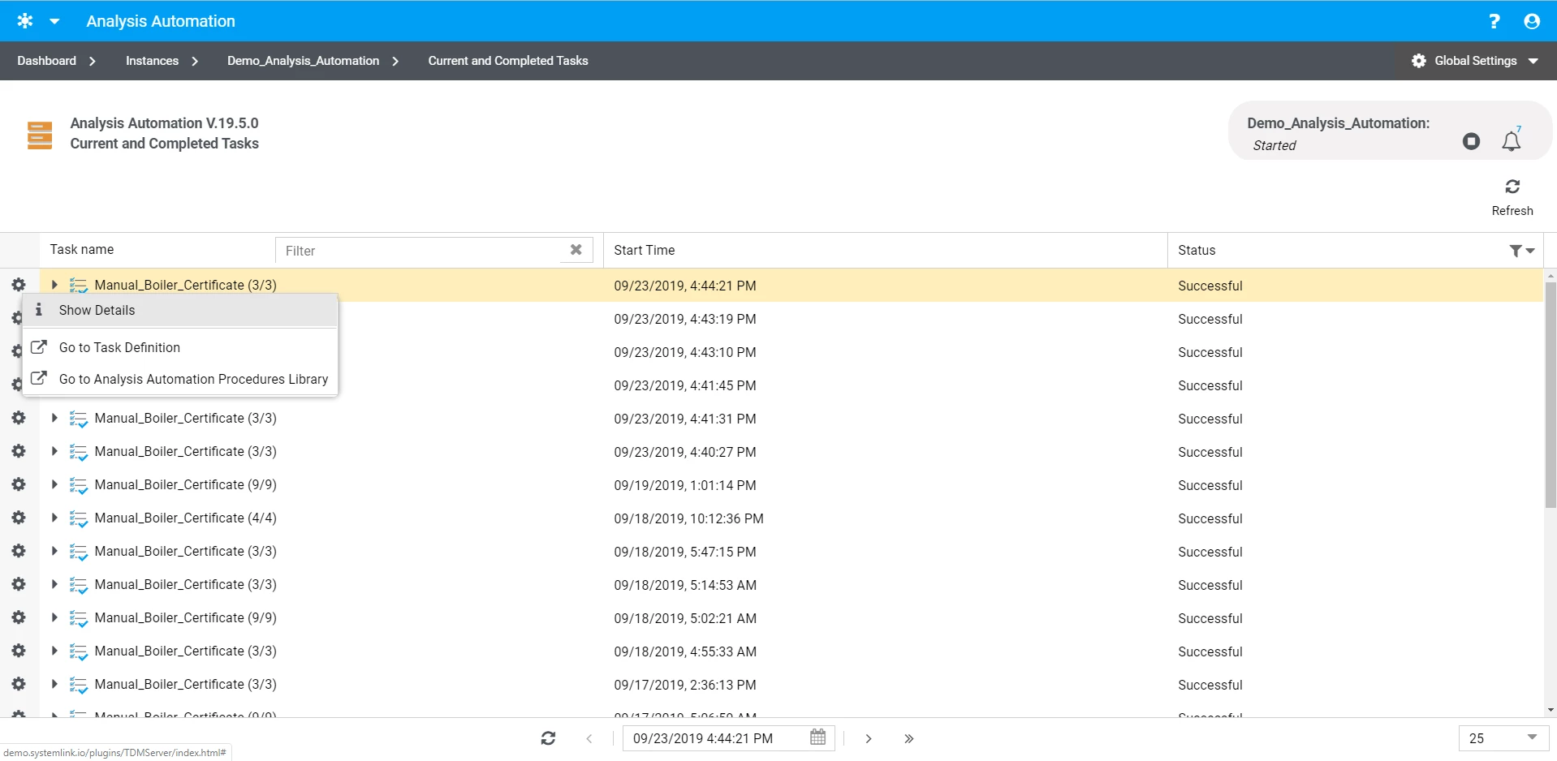Screen dimensions: 1557x761
Task: Expand the 4:41:31 PM task row
Action: pos(54,418)
